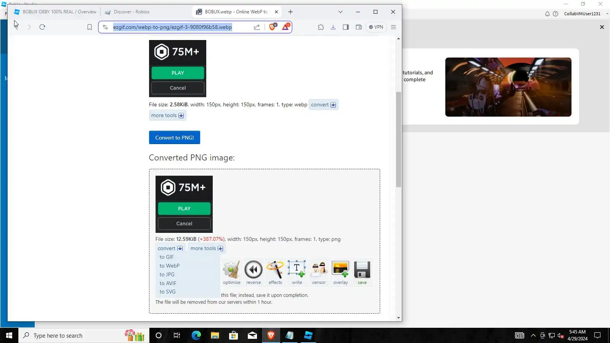Switch to Discover - Roblox tab
The height and width of the screenshot is (343, 610).
[132, 12]
